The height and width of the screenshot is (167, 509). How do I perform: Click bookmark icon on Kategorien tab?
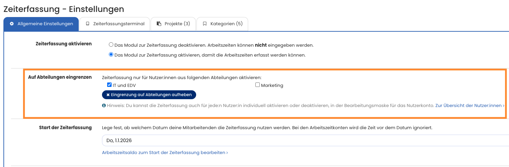pos(205,24)
